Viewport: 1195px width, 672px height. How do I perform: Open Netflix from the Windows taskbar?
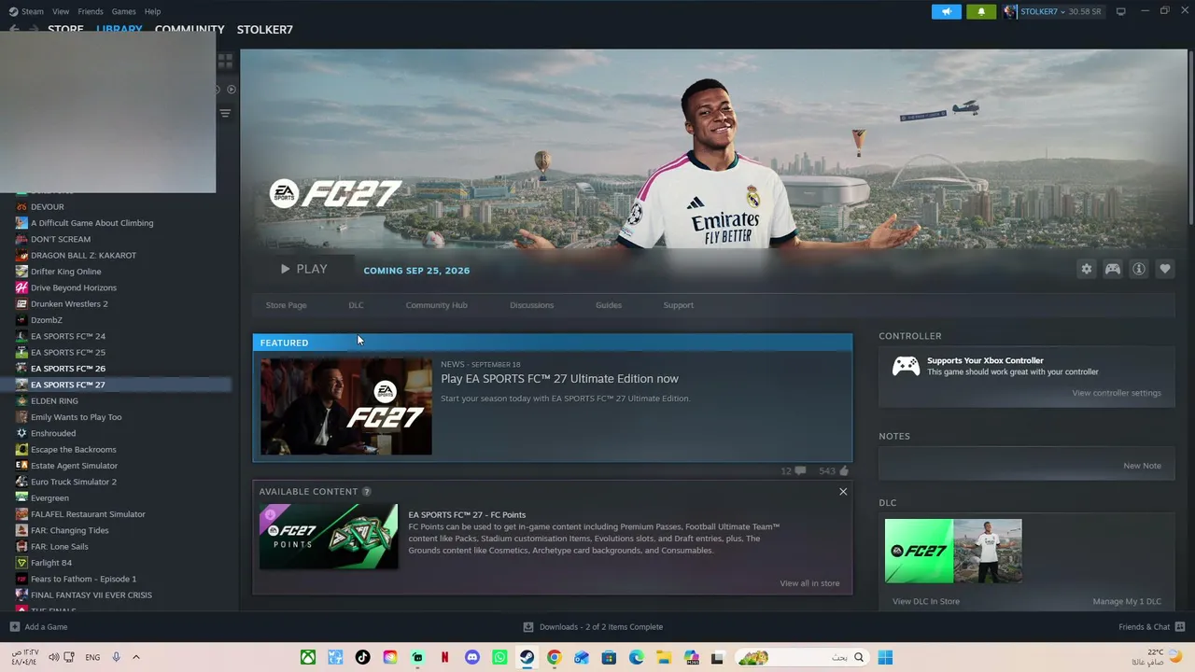click(444, 657)
